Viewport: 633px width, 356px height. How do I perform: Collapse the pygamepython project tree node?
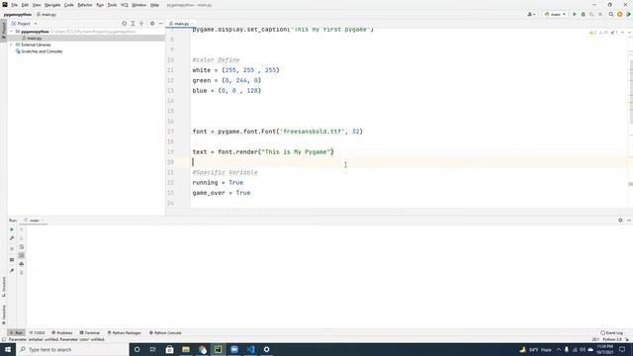[x=12, y=32]
